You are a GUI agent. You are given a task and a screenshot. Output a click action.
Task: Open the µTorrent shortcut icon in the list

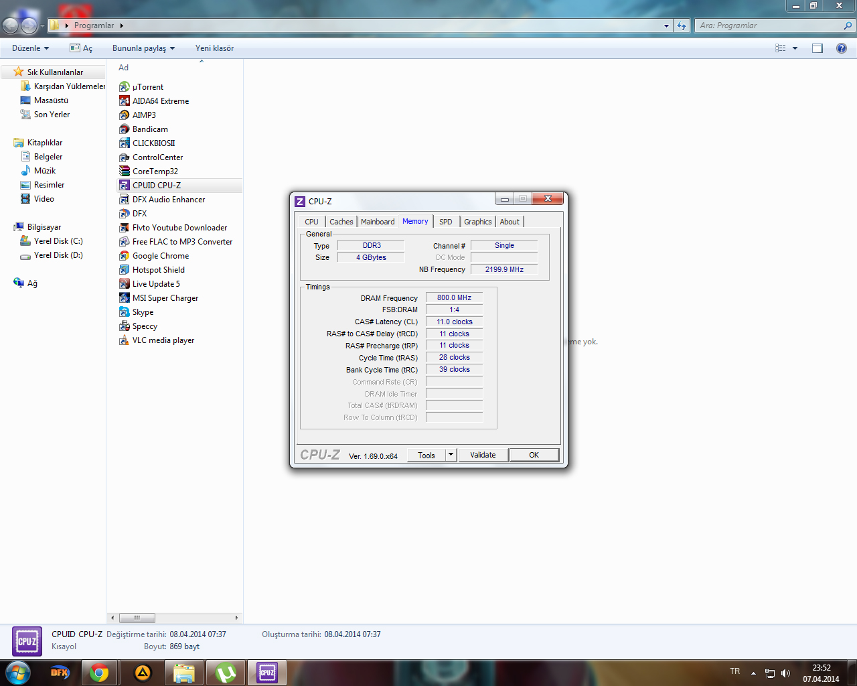[x=124, y=87]
